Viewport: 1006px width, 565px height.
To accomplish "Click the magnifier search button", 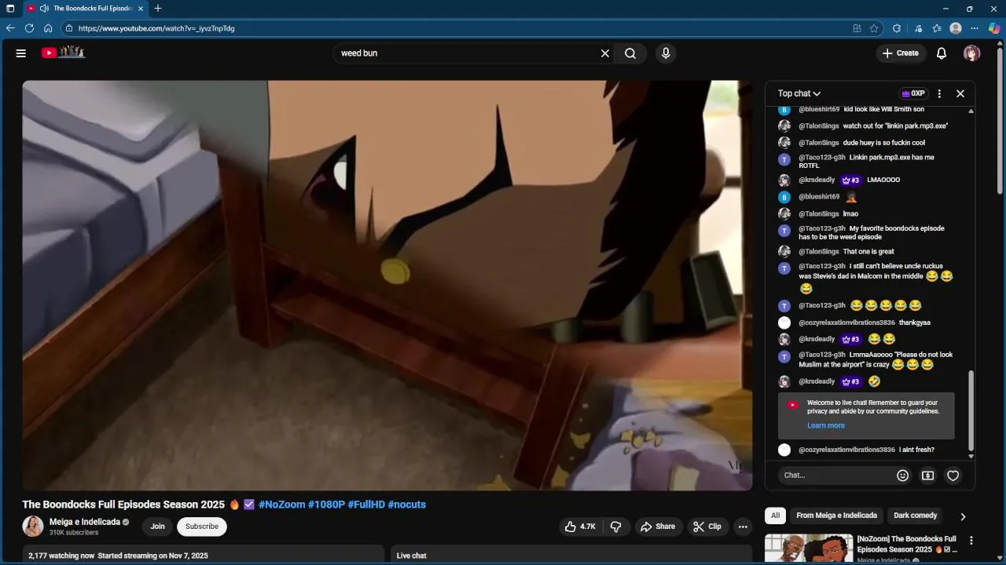I will point(630,53).
